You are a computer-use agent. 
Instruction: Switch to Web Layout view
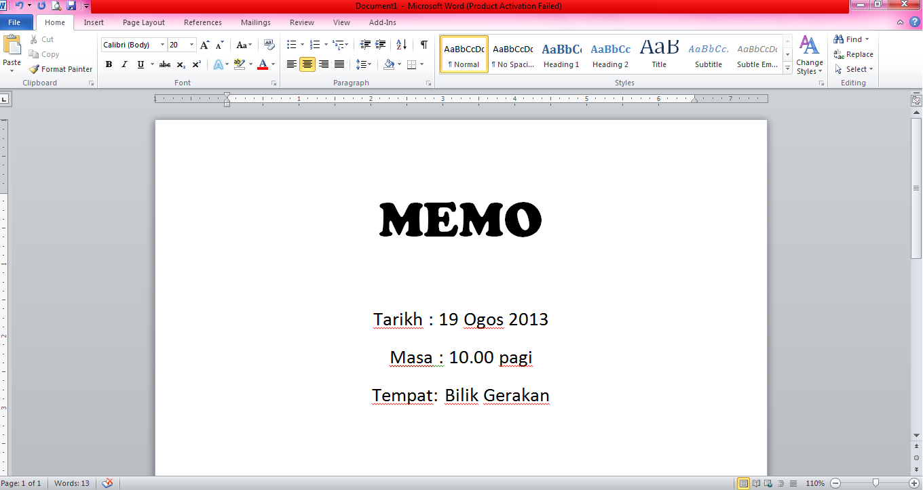point(768,483)
